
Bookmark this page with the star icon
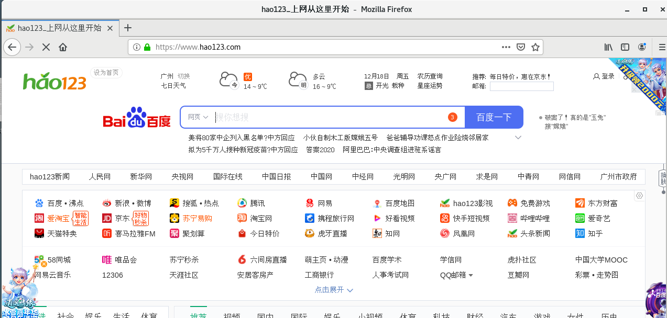tap(535, 47)
